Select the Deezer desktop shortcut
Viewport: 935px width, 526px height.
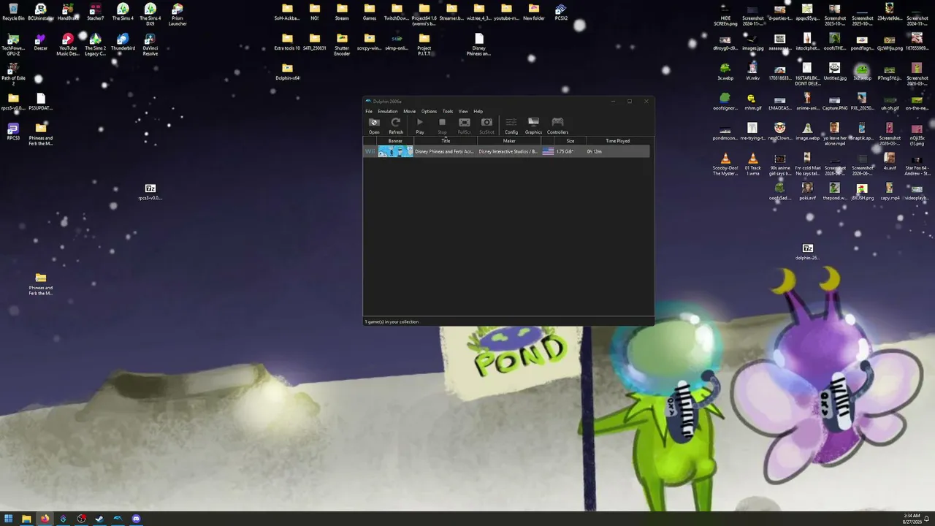40,42
